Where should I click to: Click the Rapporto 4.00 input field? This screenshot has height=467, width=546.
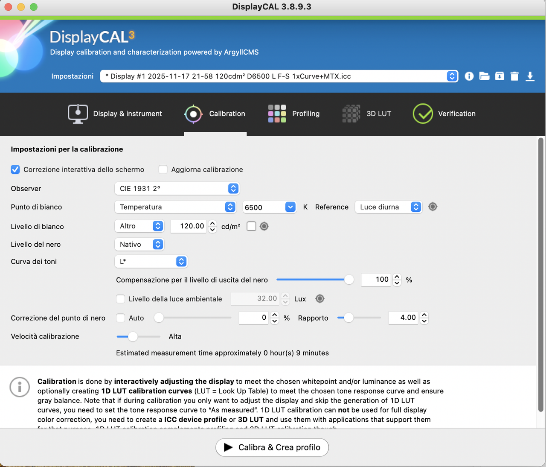[x=404, y=318]
